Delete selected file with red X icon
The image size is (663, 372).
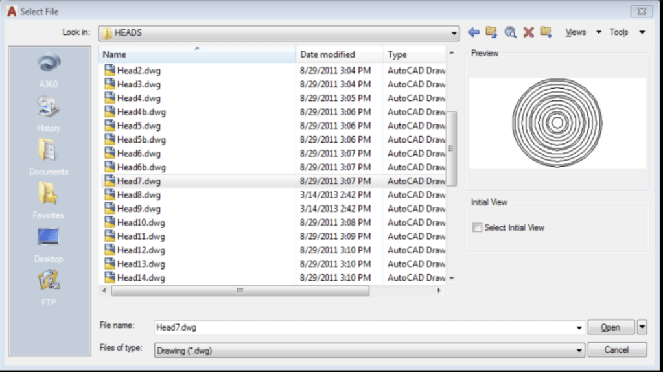(x=529, y=32)
